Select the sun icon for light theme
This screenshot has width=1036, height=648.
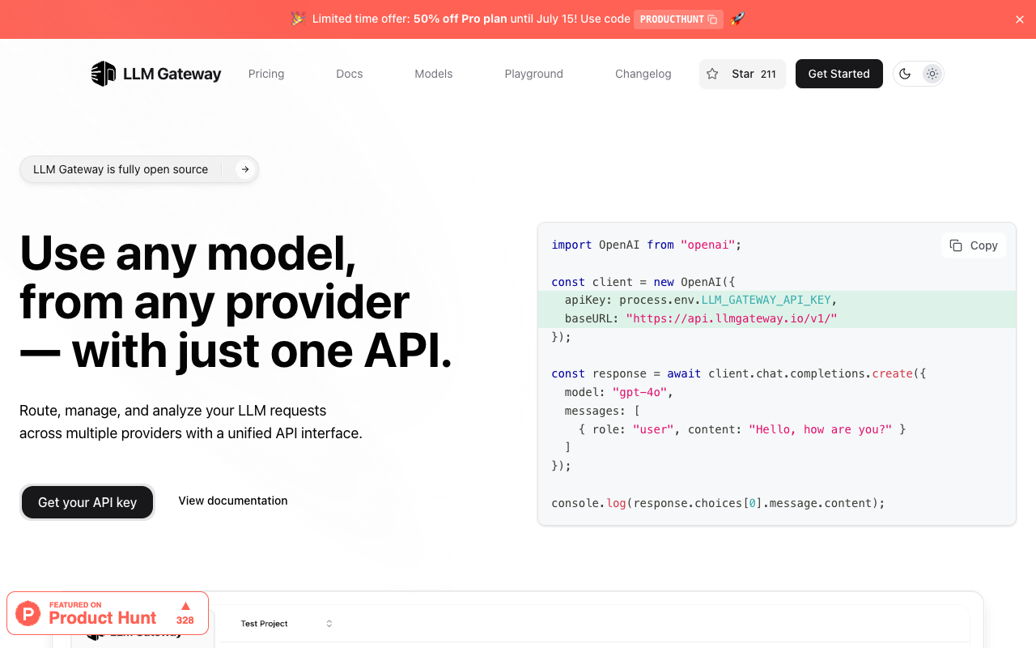pyautogui.click(x=932, y=74)
